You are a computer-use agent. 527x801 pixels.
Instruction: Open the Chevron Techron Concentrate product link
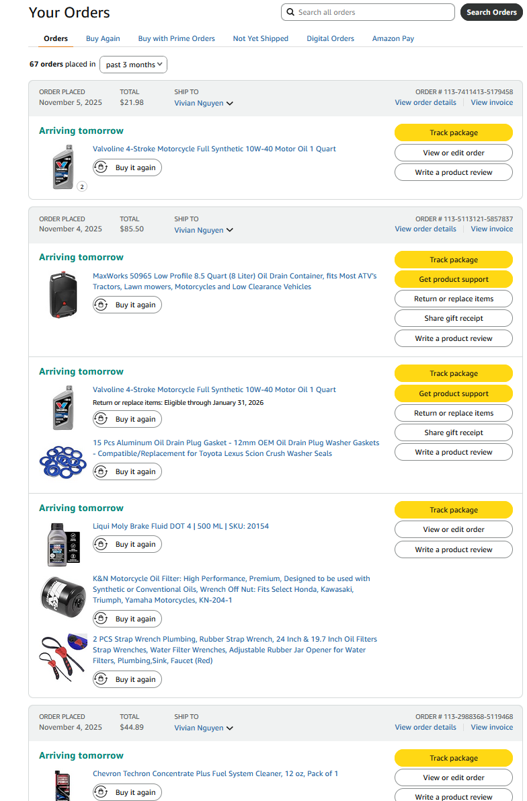click(x=215, y=773)
